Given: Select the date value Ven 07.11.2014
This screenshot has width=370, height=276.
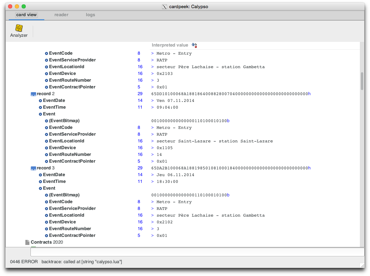Looking at the screenshot, I should tap(175, 101).
